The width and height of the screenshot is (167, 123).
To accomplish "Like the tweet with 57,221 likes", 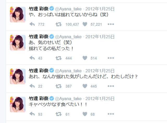I will 85,24.
